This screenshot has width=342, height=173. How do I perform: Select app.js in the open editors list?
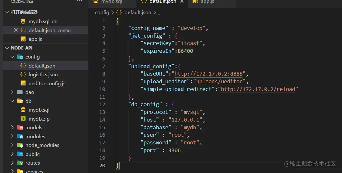[45, 39]
